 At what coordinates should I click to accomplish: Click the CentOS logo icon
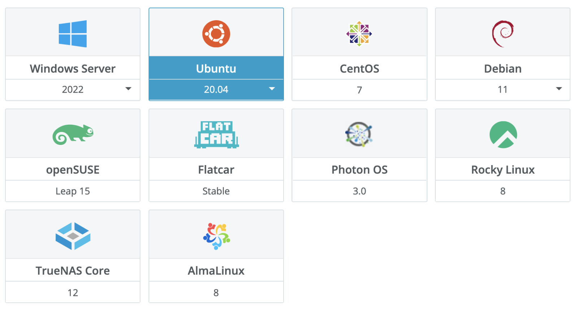[359, 34]
